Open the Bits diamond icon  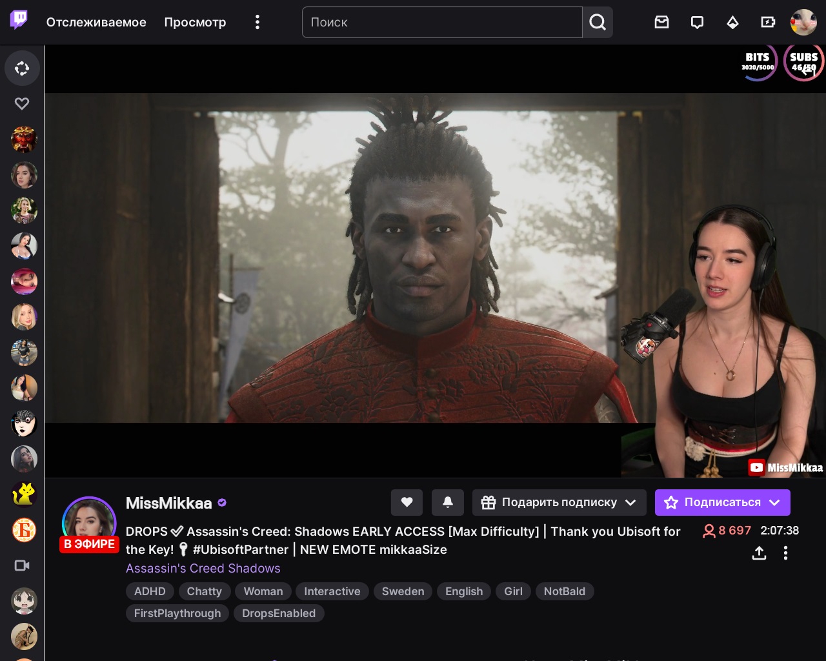732,22
